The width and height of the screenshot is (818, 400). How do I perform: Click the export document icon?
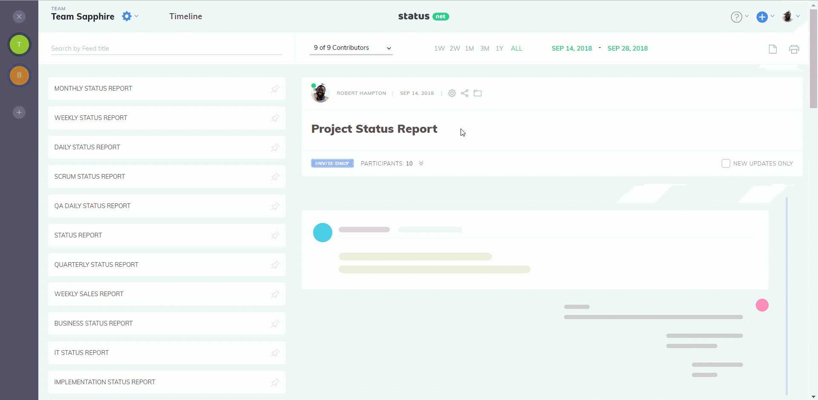pyautogui.click(x=772, y=49)
